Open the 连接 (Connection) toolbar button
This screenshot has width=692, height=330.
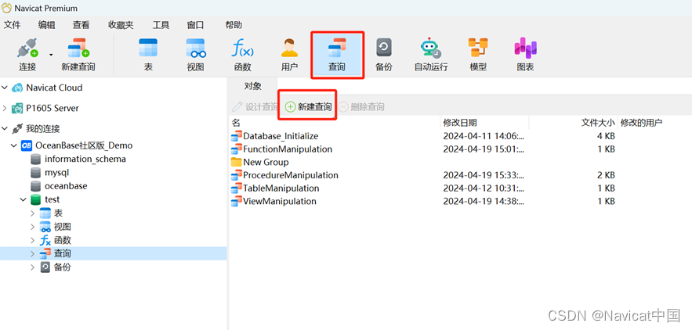tap(27, 55)
